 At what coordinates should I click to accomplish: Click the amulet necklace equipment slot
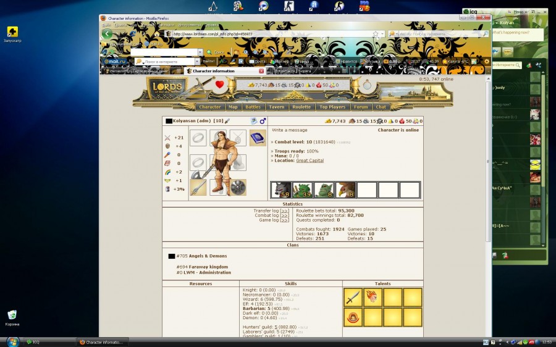(238, 138)
